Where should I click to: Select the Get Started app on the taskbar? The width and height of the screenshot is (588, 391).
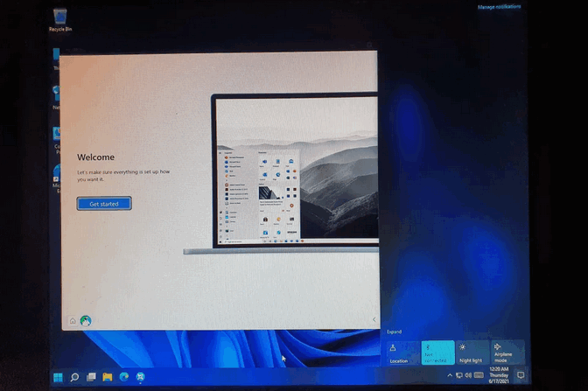(x=141, y=377)
